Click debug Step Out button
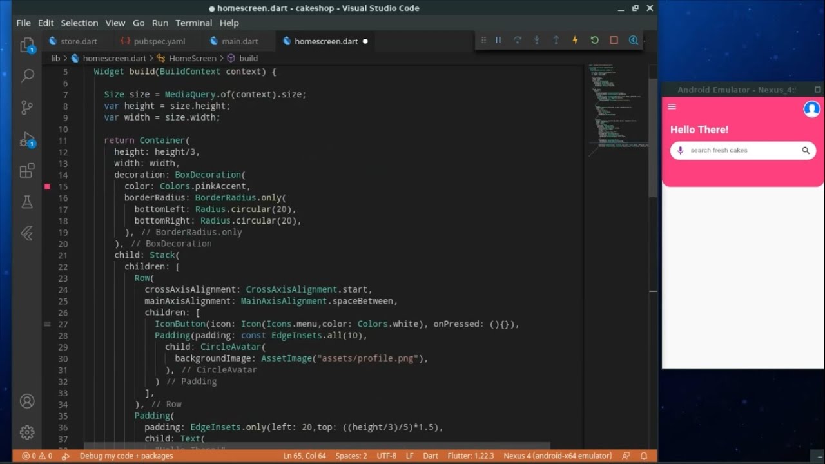Image resolution: width=825 pixels, height=464 pixels. click(x=556, y=40)
